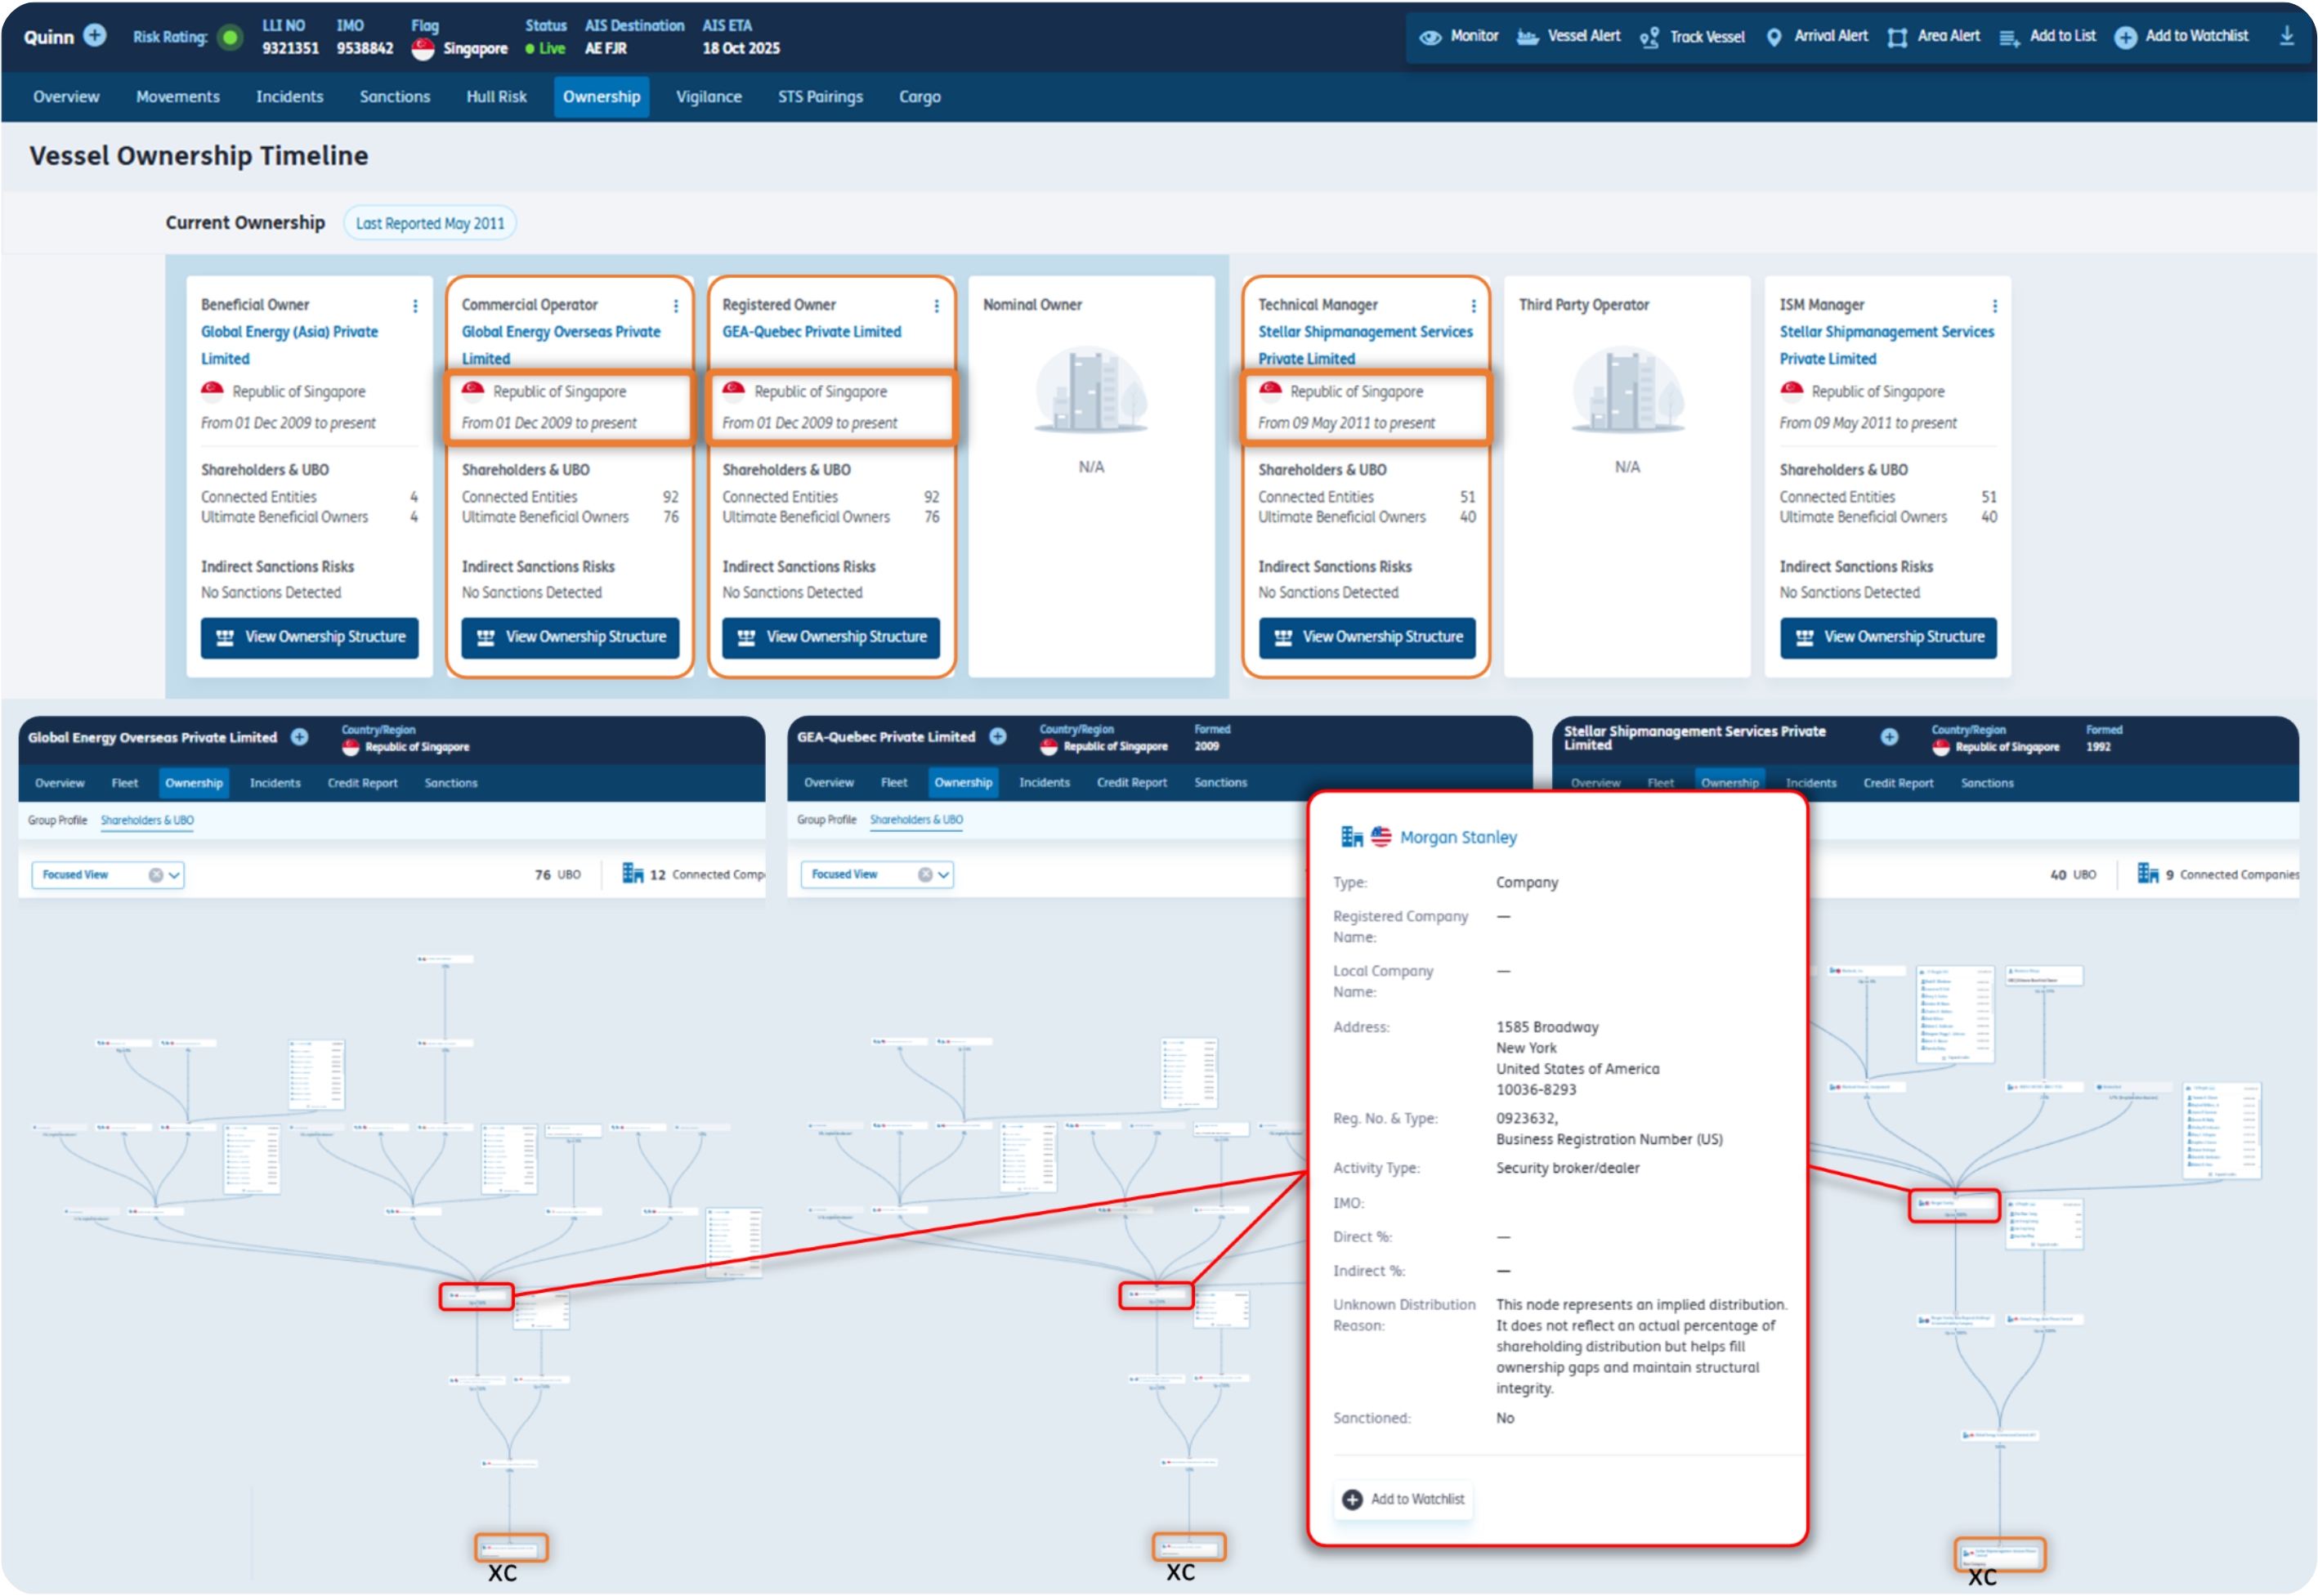
Task: Click plus icon beside GEA-Quebec Private Limited
Action: 997,737
